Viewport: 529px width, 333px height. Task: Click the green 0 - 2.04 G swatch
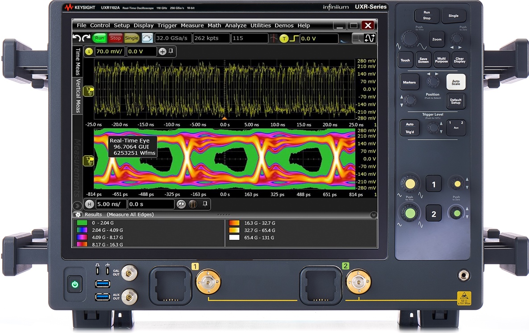tap(82, 223)
